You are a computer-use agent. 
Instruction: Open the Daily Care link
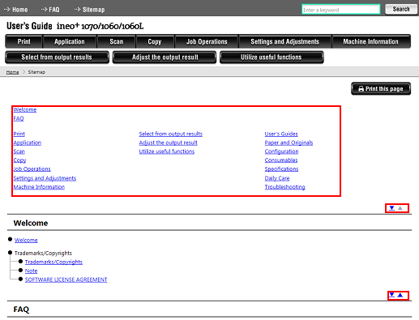click(x=277, y=178)
